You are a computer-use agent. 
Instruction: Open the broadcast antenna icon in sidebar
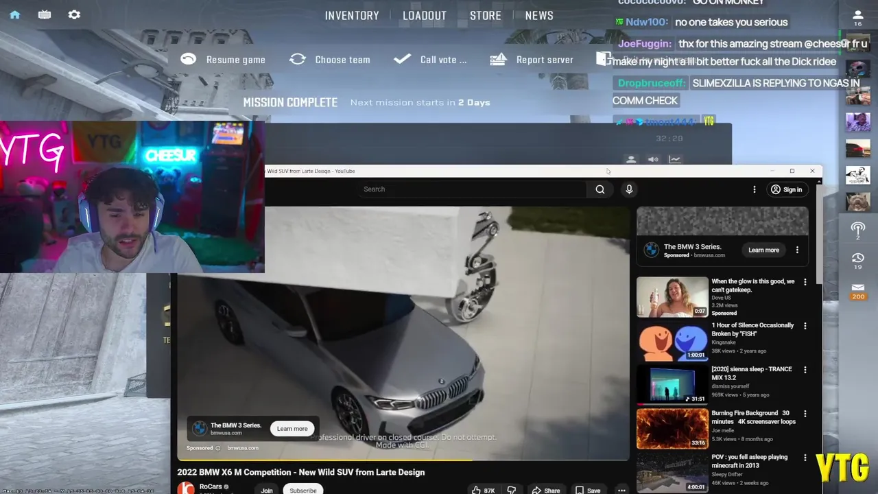click(x=857, y=230)
